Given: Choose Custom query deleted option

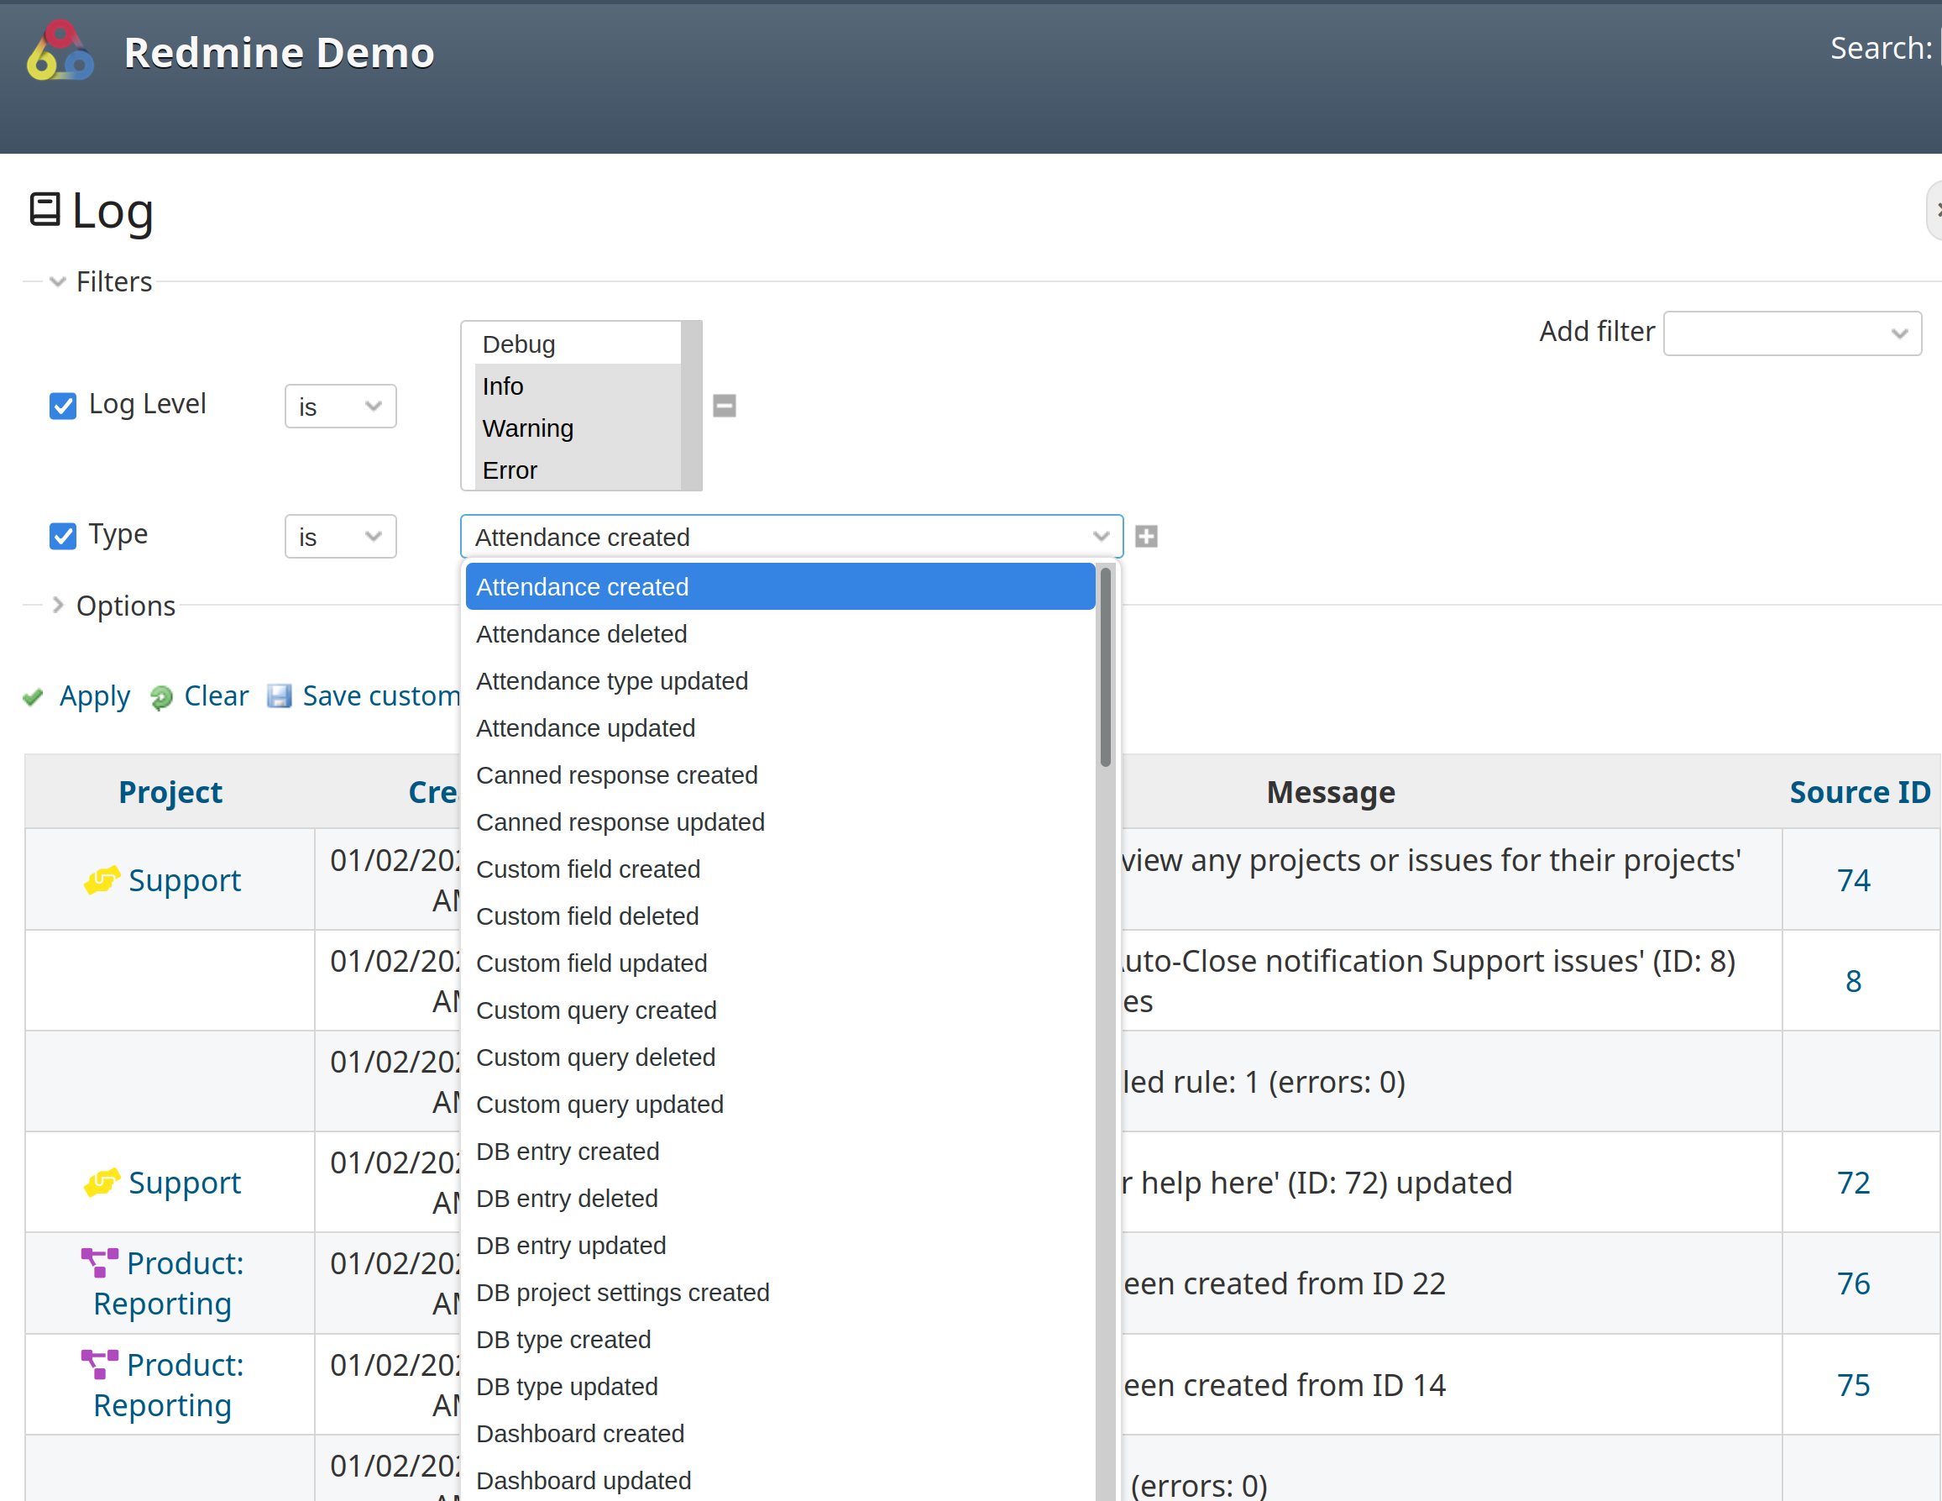Looking at the screenshot, I should 780,1057.
